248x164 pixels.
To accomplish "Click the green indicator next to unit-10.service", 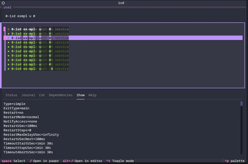I will (8, 69).
